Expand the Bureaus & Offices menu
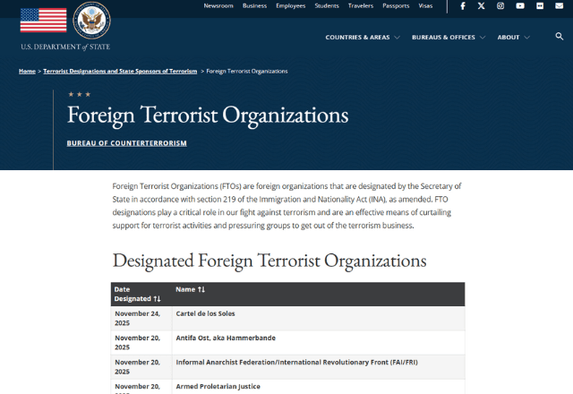This screenshot has height=394, width=573. click(x=448, y=38)
